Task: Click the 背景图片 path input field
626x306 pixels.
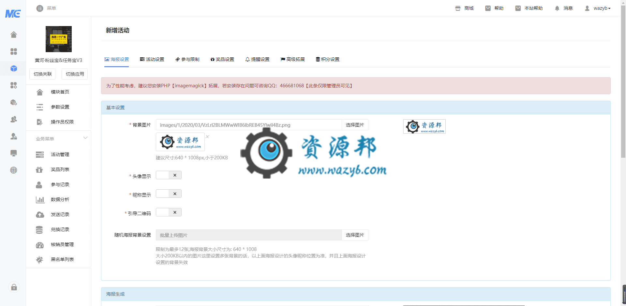Action: 249,125
